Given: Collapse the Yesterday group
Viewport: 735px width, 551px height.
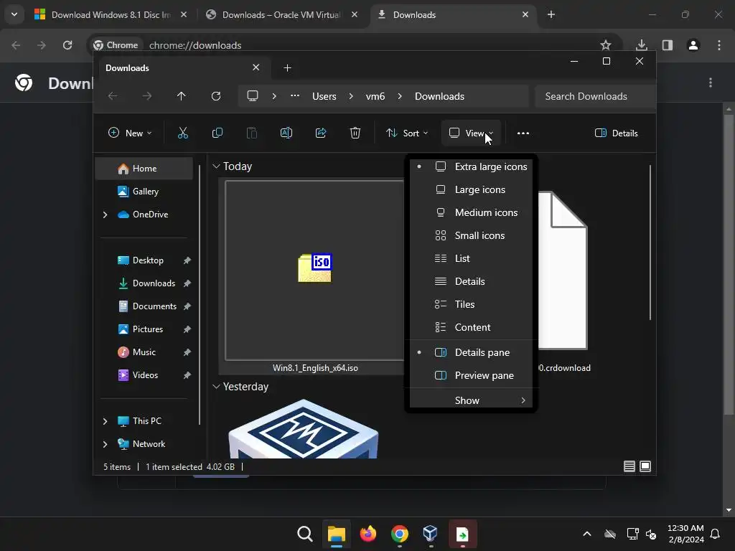Looking at the screenshot, I should tap(216, 387).
